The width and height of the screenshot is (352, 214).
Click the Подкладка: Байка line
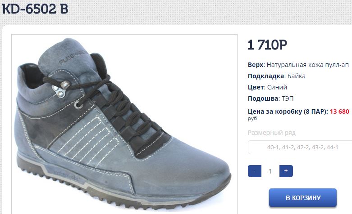277,76
